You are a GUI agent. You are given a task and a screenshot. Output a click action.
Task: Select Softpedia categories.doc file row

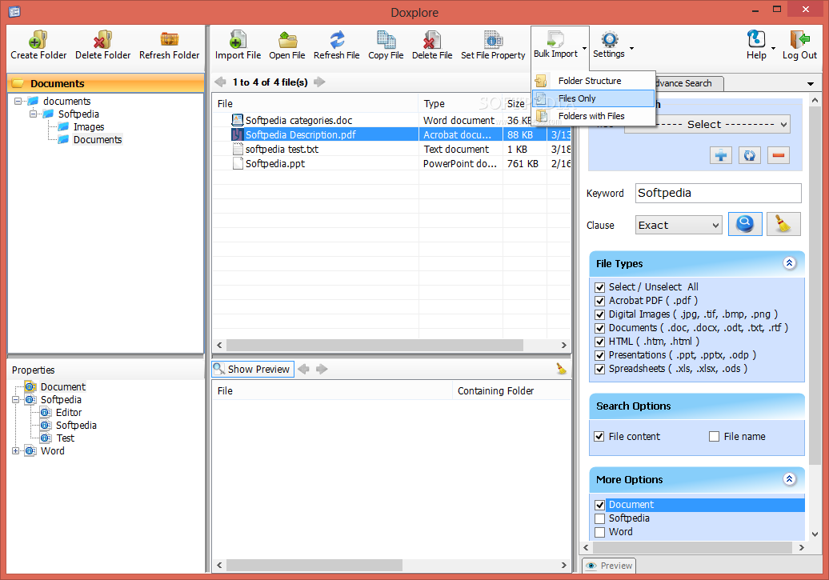tap(391, 121)
